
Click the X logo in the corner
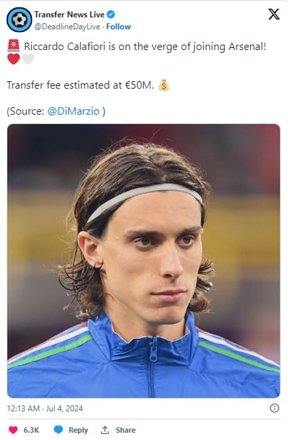click(x=274, y=14)
